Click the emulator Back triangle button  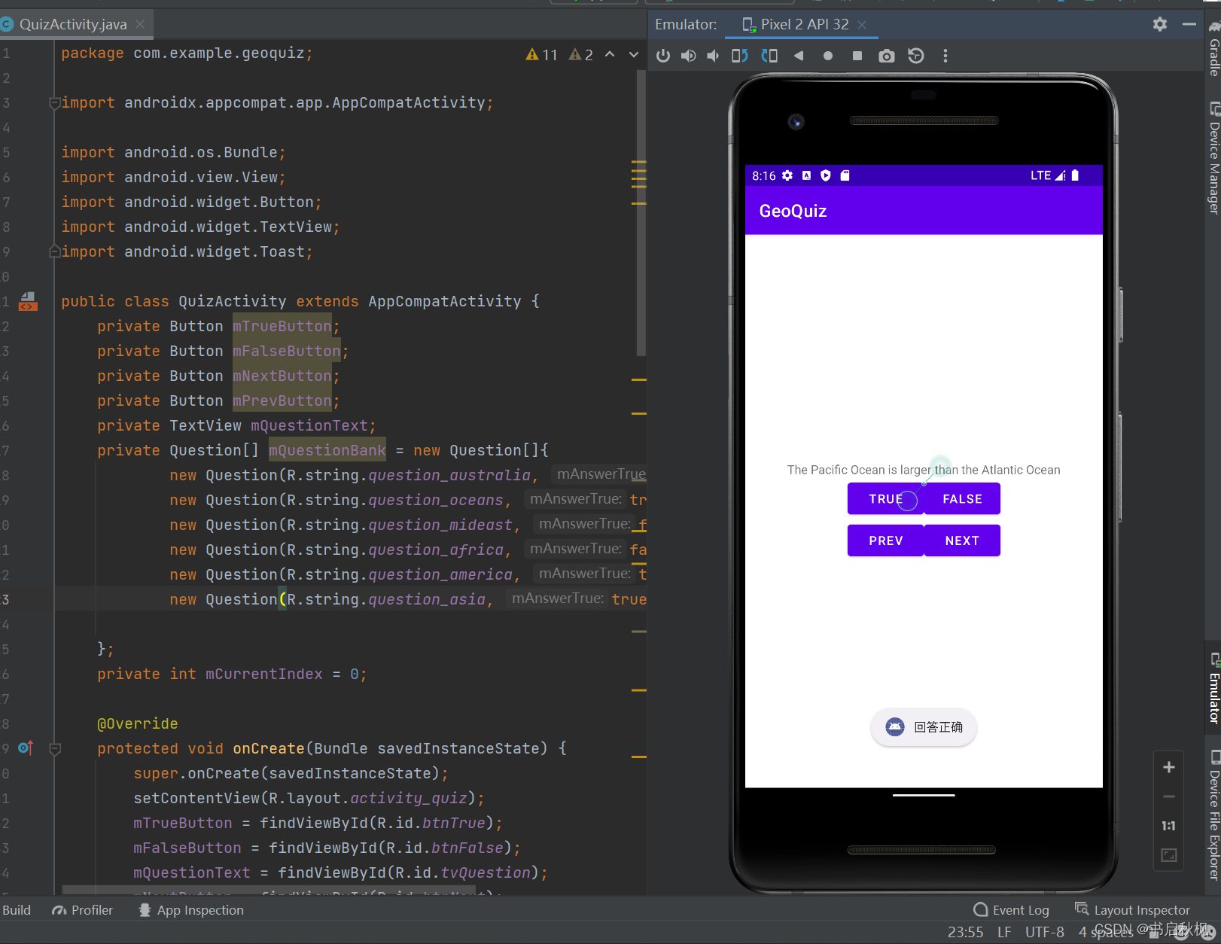coord(799,56)
